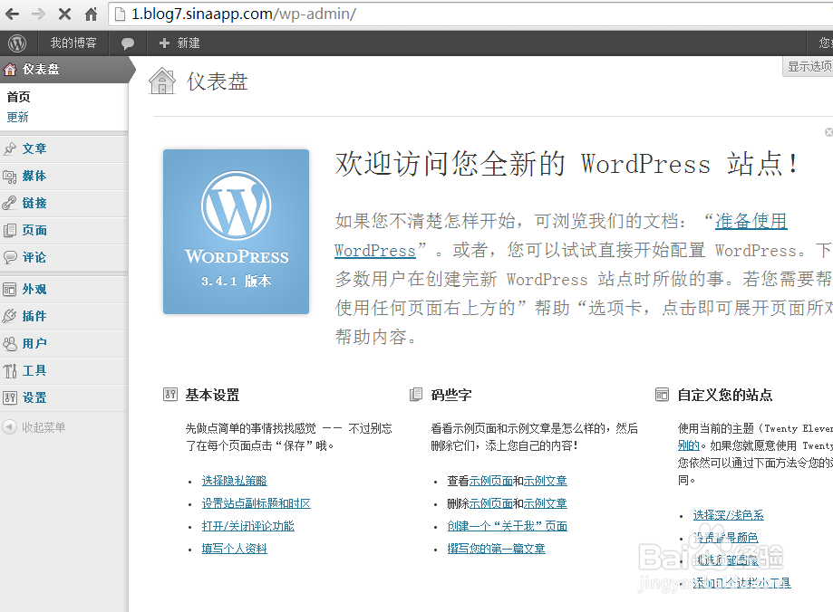Image resolution: width=833 pixels, height=612 pixels.
Task: Click the 评论 speech bubble icon
Action: pos(10,257)
